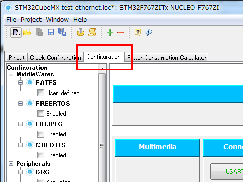243x182 pixels.
Task: Open the Window menu
Action: pyautogui.click(x=57, y=20)
